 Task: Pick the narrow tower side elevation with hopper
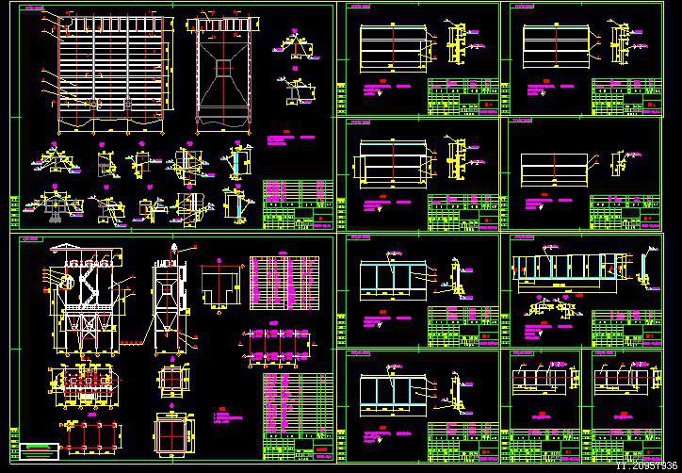[x=171, y=300]
